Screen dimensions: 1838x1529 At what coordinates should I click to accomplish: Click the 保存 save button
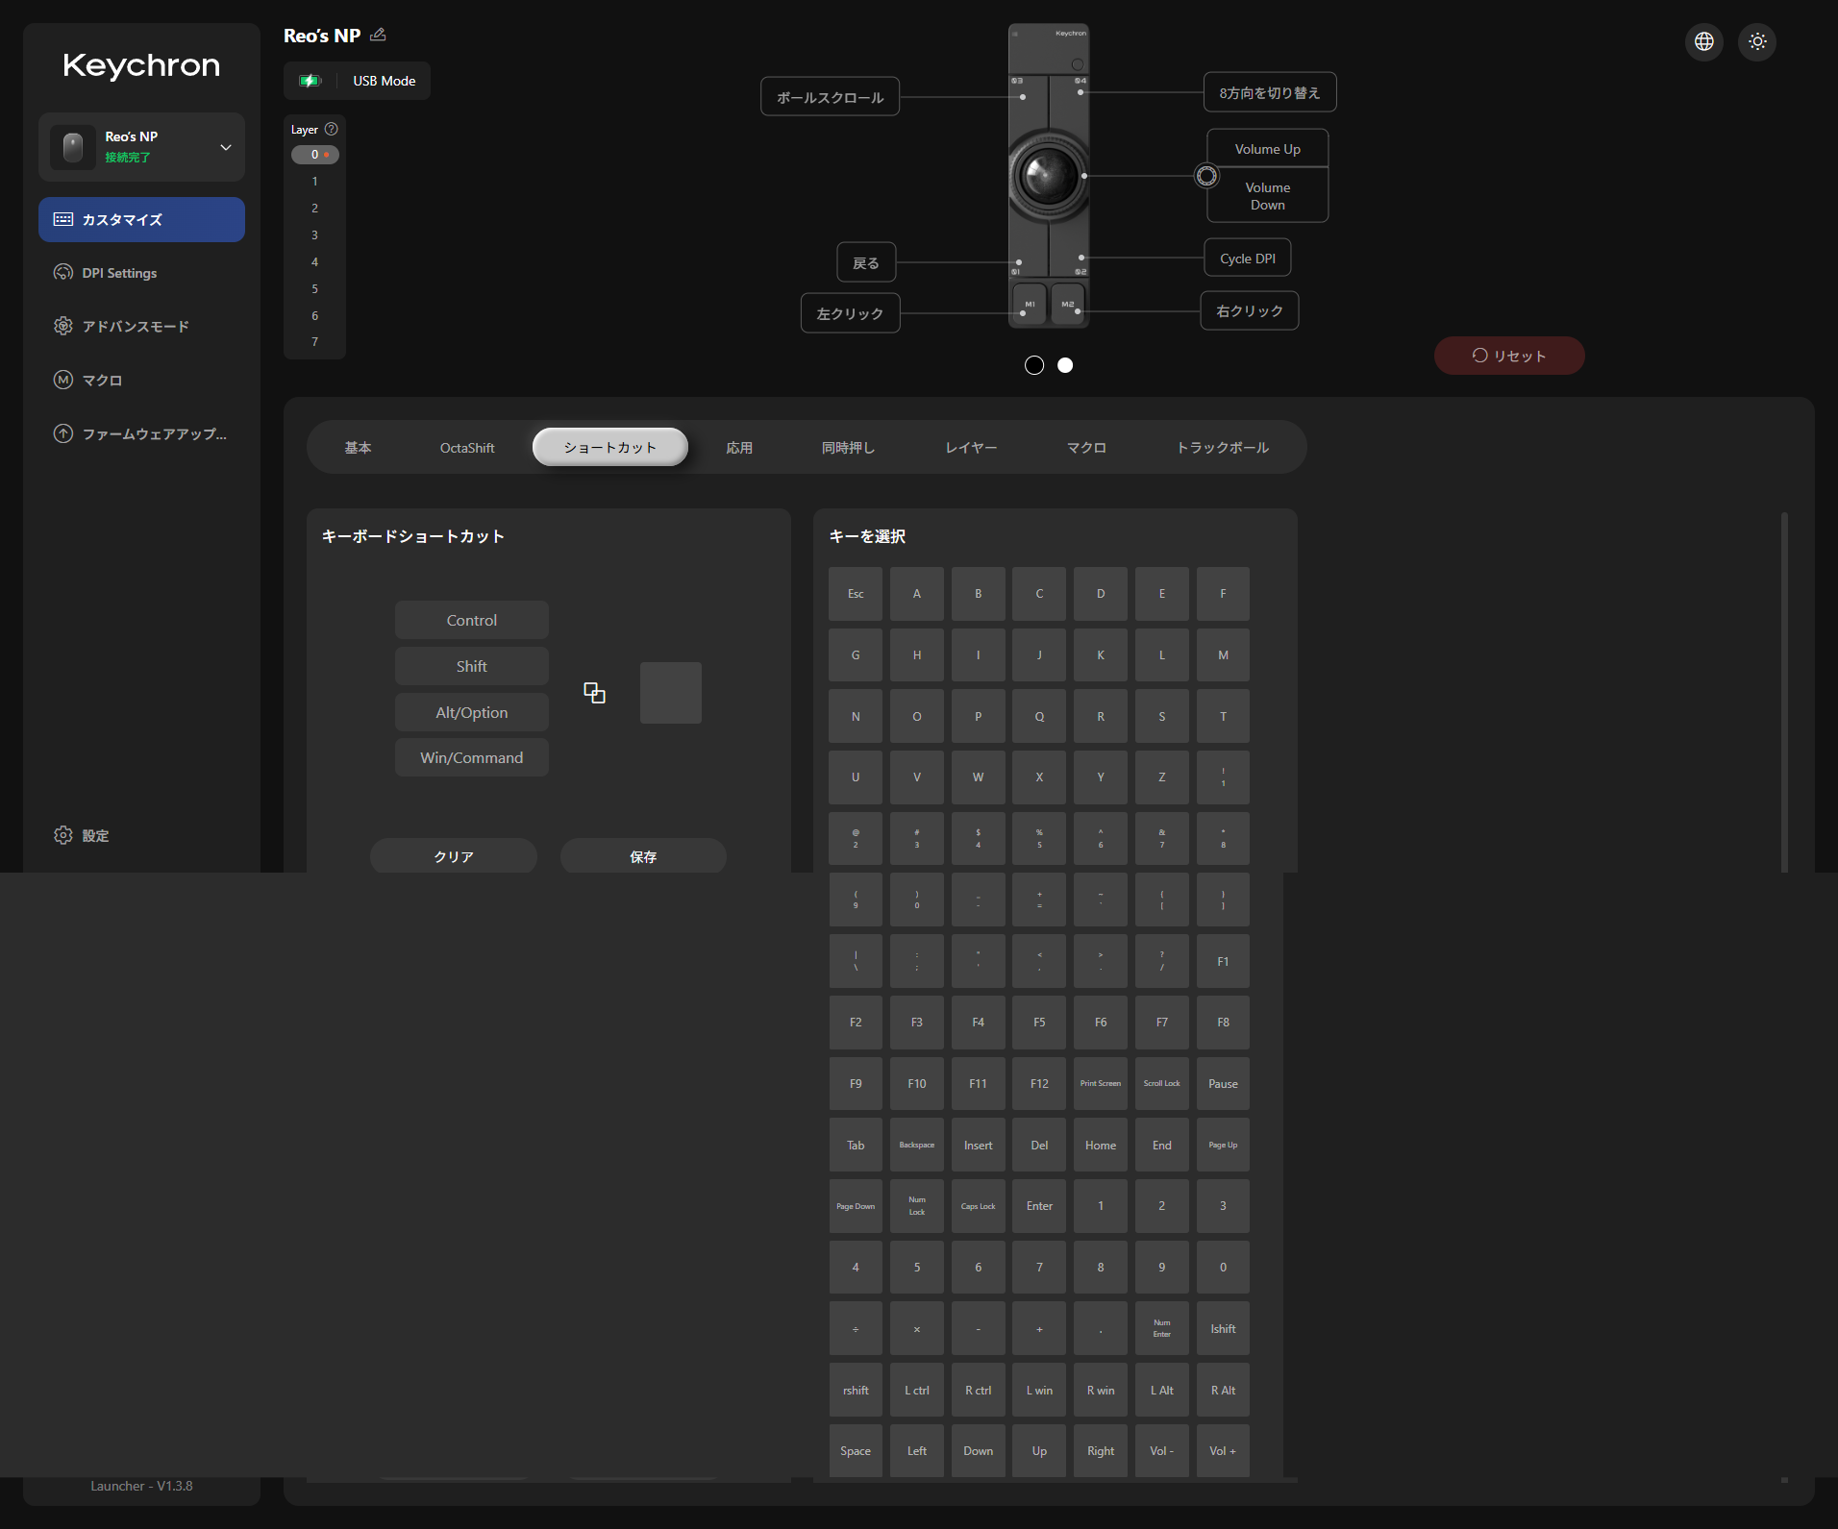[x=643, y=856]
